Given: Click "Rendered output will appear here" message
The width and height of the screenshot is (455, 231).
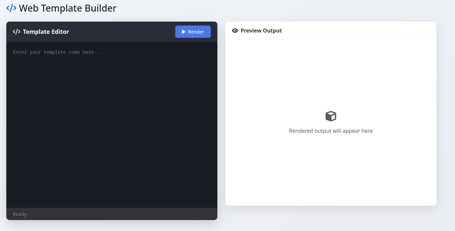Looking at the screenshot, I should click(331, 131).
